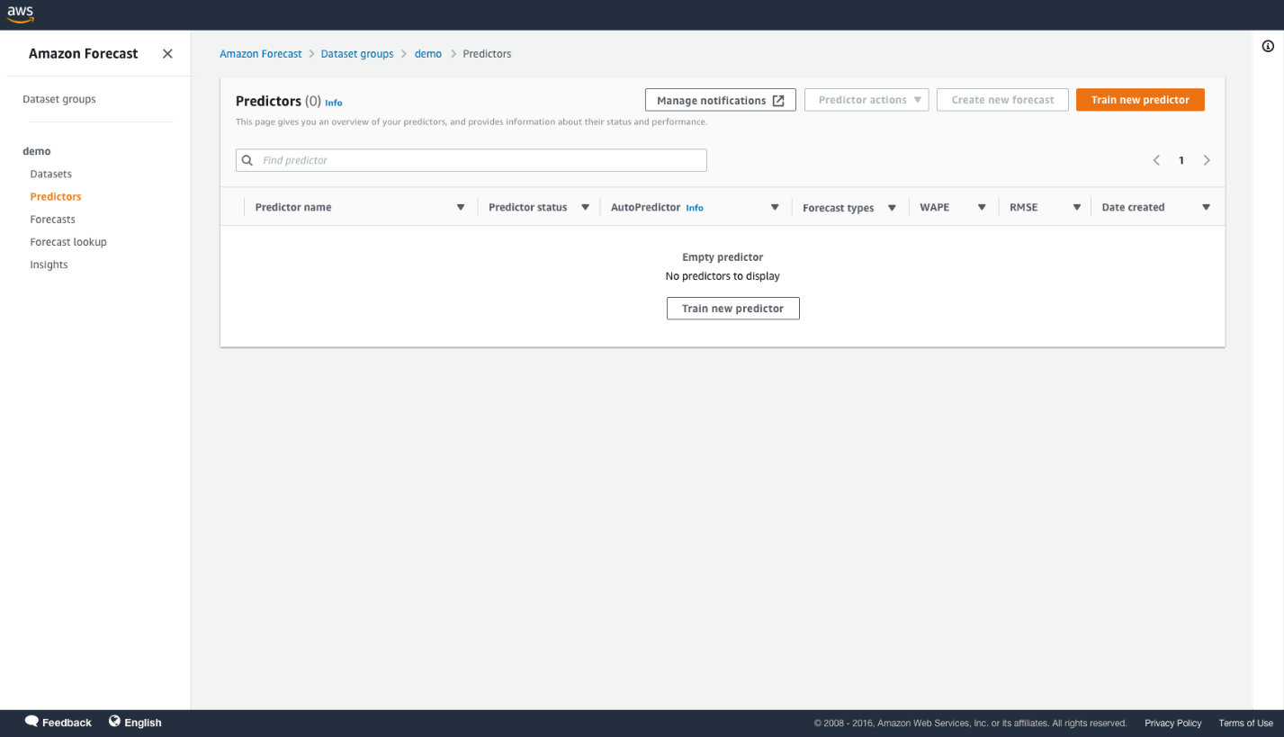This screenshot has width=1284, height=737.
Task: Click the Feedback footer link
Action: [67, 723]
